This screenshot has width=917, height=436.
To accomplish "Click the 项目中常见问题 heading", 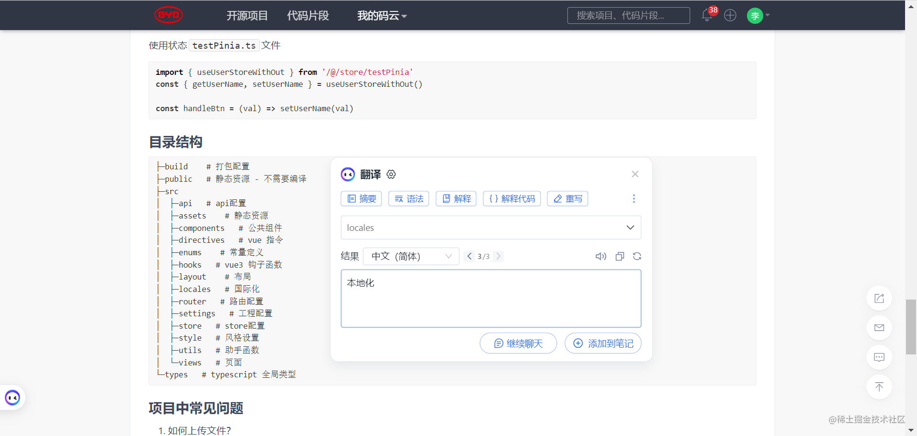I will [196, 408].
